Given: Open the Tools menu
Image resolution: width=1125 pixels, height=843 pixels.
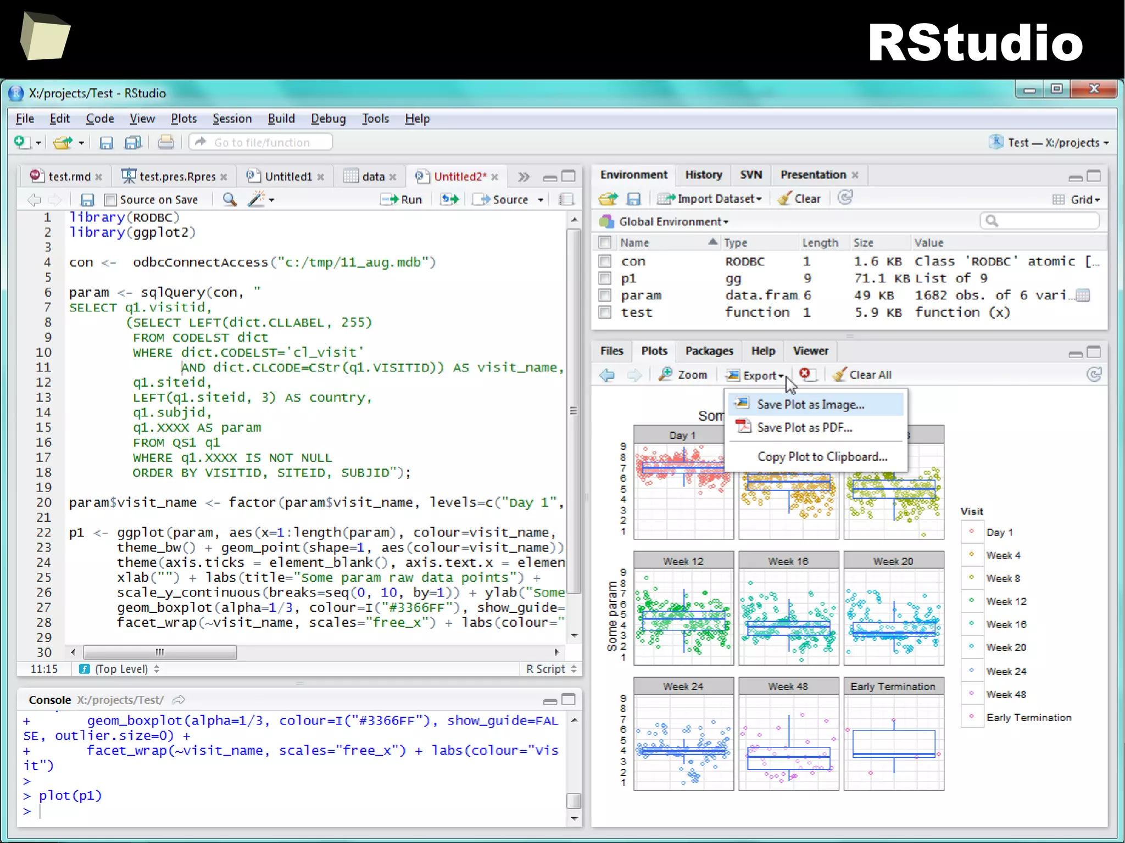Looking at the screenshot, I should point(375,119).
